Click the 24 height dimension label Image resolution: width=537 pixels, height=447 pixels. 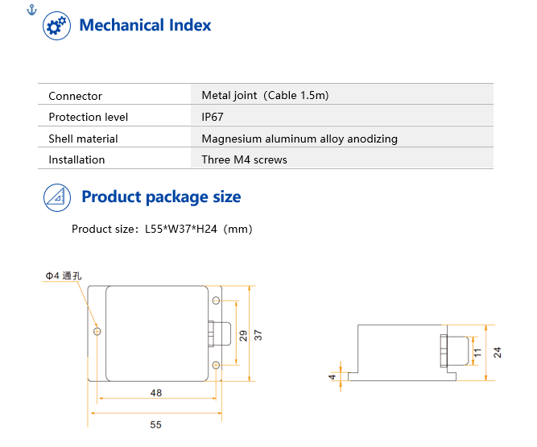tap(498, 351)
